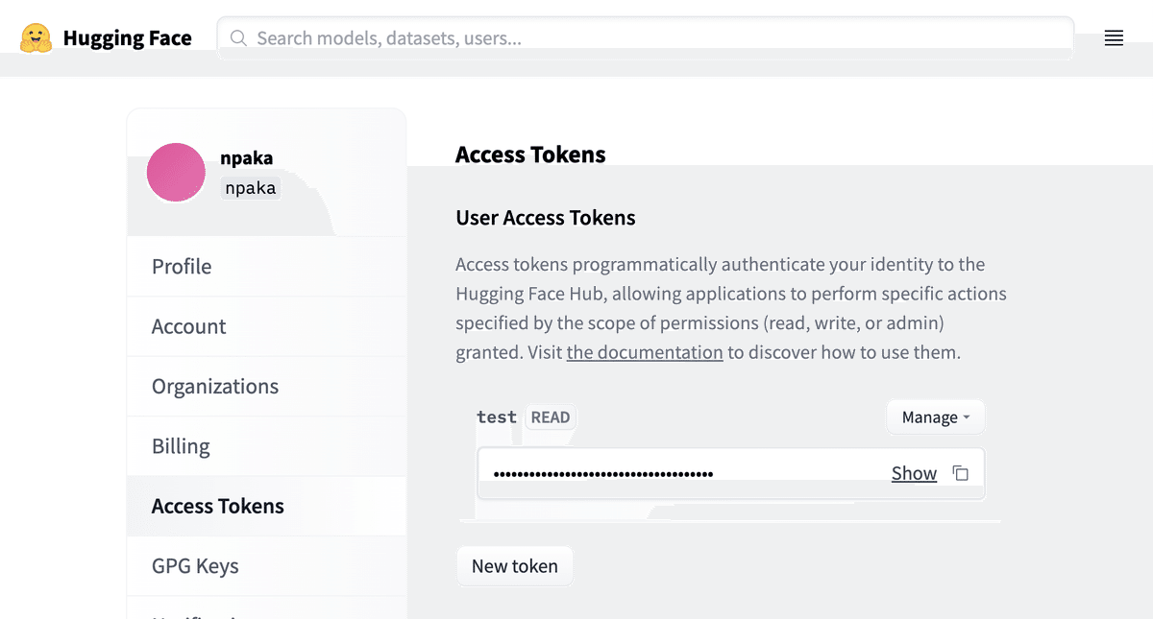Click the READ permission badge
Screen dimensions: 1153x619
click(x=551, y=417)
